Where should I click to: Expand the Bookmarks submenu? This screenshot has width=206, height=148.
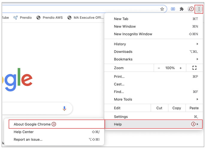(153, 59)
